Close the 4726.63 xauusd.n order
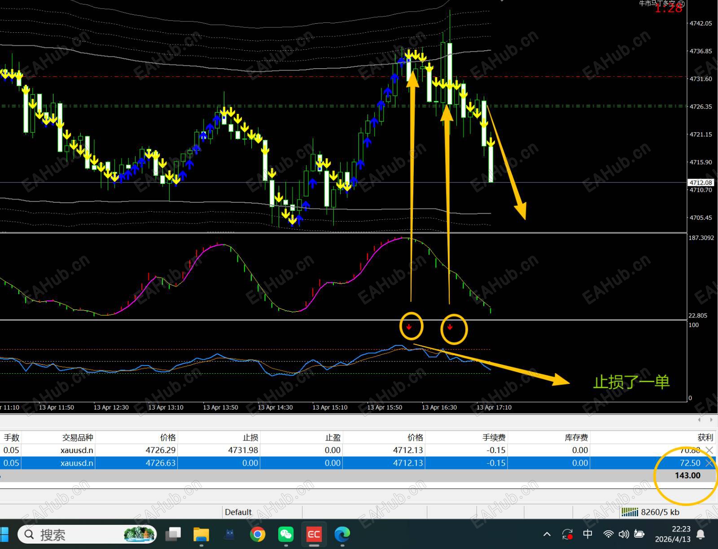 [709, 463]
